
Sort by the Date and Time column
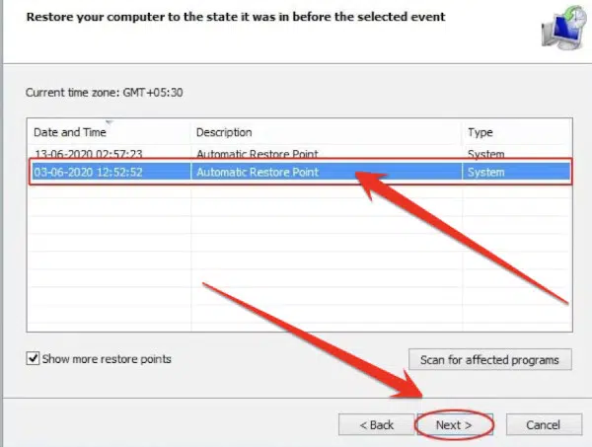pyautogui.click(x=69, y=132)
